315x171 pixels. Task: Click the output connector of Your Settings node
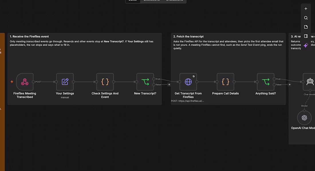[74, 82]
